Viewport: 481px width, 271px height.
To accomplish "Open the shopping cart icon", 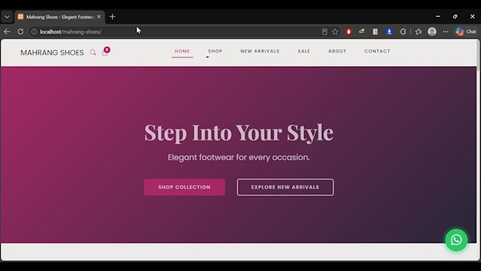I will point(105,52).
